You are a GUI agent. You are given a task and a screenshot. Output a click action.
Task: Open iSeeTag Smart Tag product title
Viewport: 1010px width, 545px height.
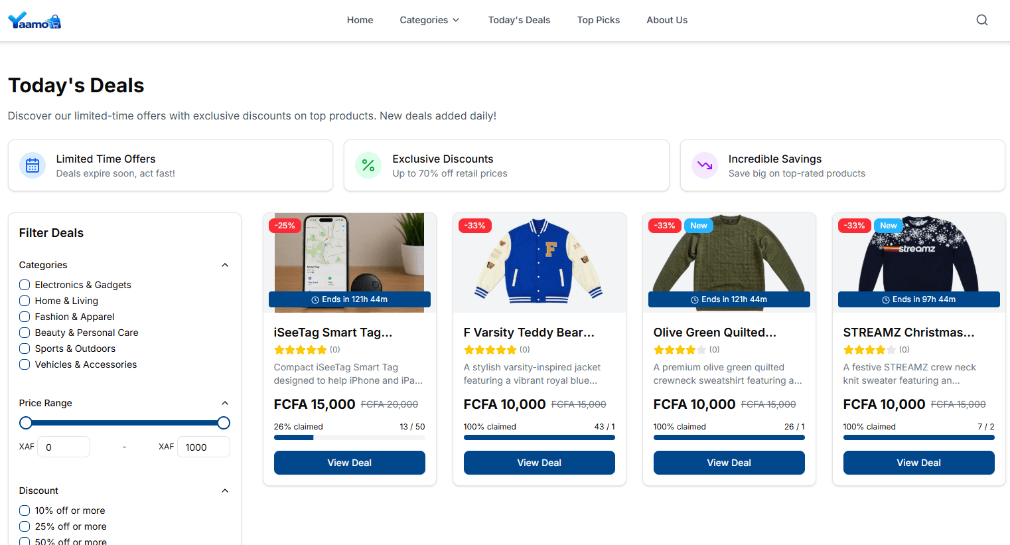pos(333,333)
